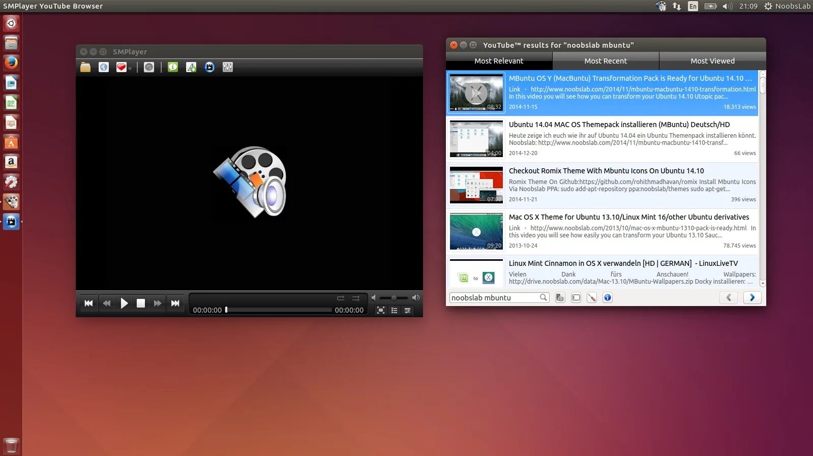Image resolution: width=813 pixels, height=456 pixels.
Task: Open the YouTube browser clapperboard icon in SMPlayer toolbar
Action: click(209, 67)
